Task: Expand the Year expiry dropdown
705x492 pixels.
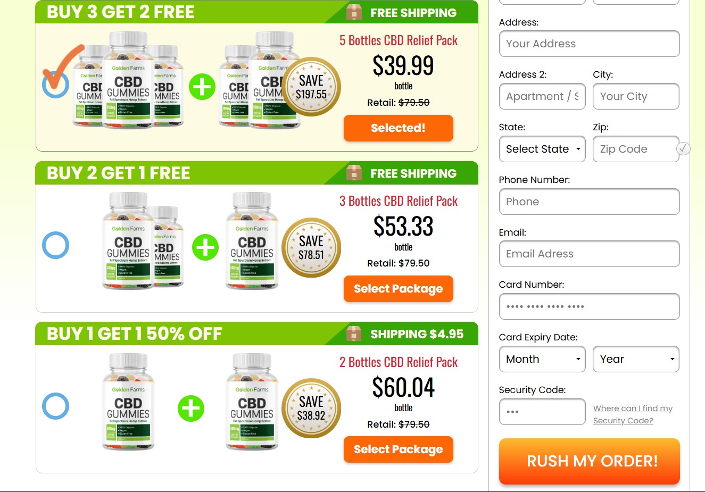Action: 636,359
